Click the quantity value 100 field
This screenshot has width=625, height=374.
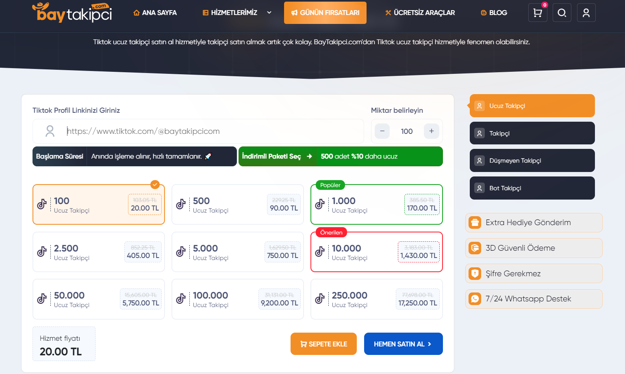tap(407, 131)
